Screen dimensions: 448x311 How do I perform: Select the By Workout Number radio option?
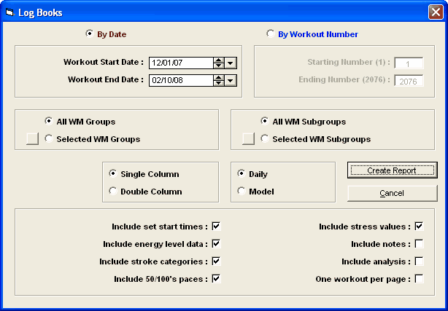click(x=271, y=34)
